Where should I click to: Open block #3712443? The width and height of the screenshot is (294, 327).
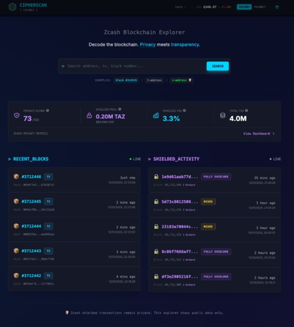tap(31, 251)
